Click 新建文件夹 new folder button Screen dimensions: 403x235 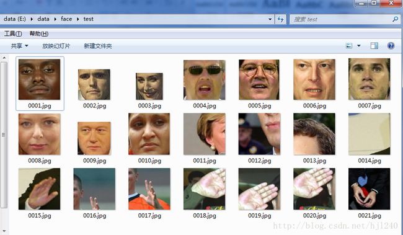pyautogui.click(x=98, y=46)
